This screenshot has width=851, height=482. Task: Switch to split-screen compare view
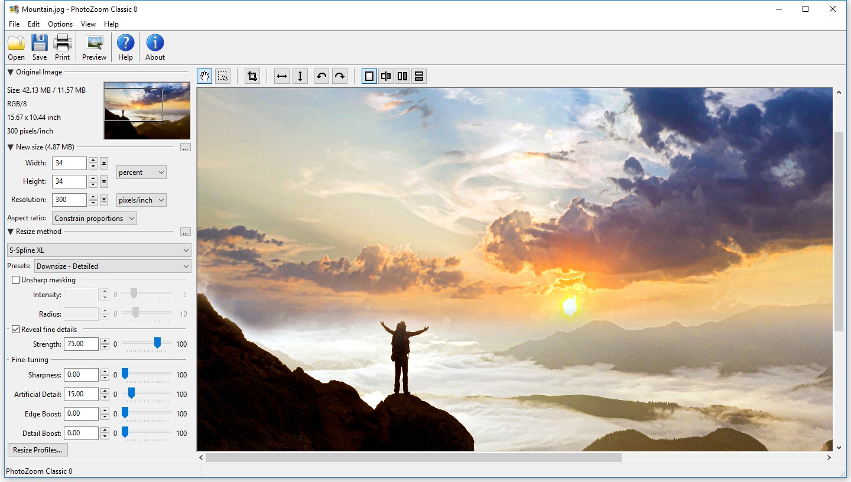[385, 76]
